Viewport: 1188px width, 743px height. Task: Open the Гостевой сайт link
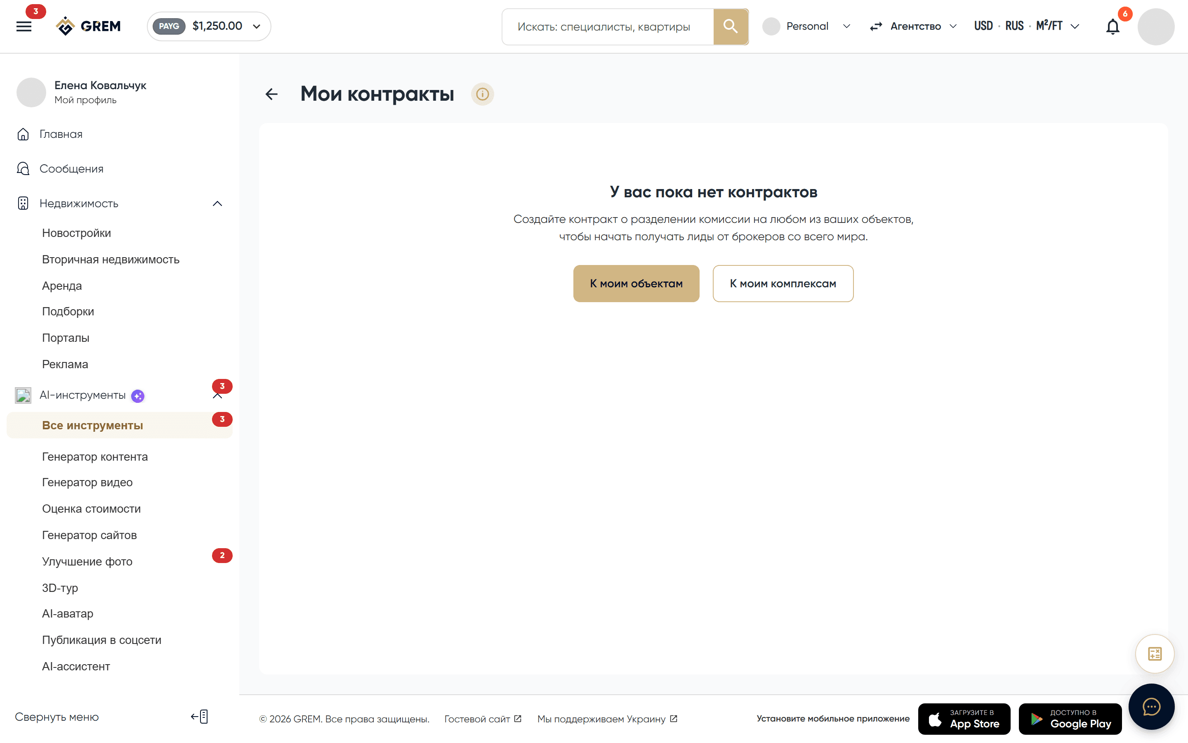(483, 719)
